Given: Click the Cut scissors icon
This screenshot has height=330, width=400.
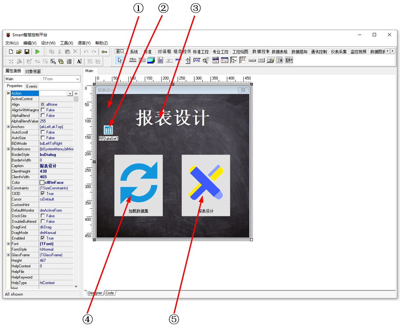Looking at the screenshot, I should pos(60,52).
